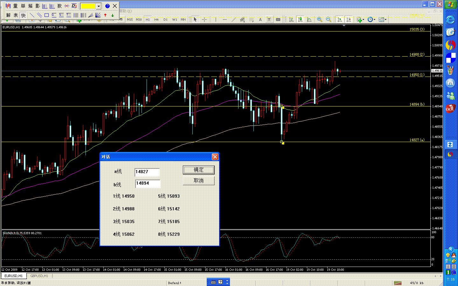The height and width of the screenshot is (286, 458).
Task: Click the 箱 tool in floating toolbar
Action: [x=30, y=6]
